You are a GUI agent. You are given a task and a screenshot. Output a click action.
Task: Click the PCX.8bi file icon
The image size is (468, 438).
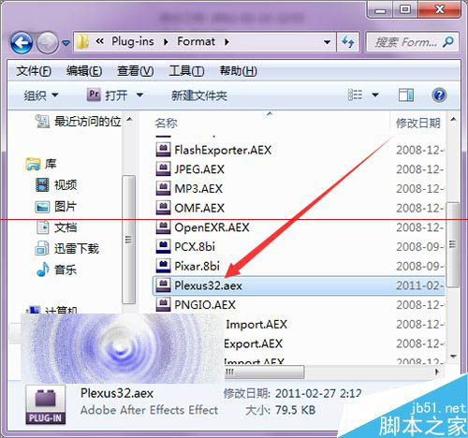click(x=163, y=246)
